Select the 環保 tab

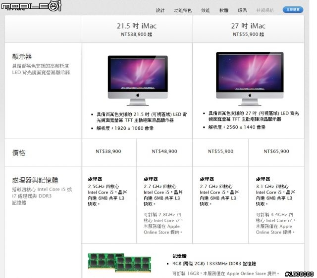pos(242,10)
